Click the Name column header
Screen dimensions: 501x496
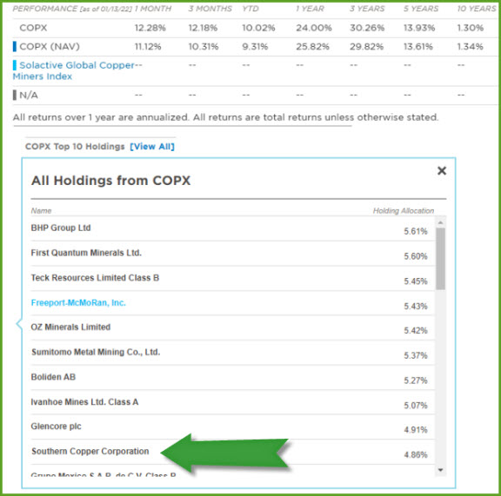[41, 211]
